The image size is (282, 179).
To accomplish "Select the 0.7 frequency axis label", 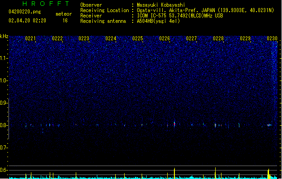I will [x=4, y=148].
